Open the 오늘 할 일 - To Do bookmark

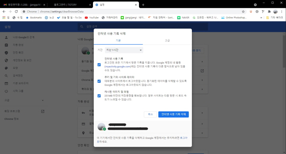[69, 18]
